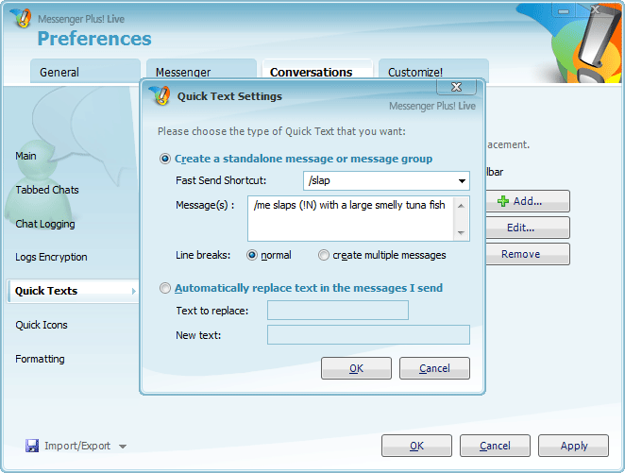Expand the Import/Export dropdown arrow
This screenshot has height=473, width=625.
123,447
